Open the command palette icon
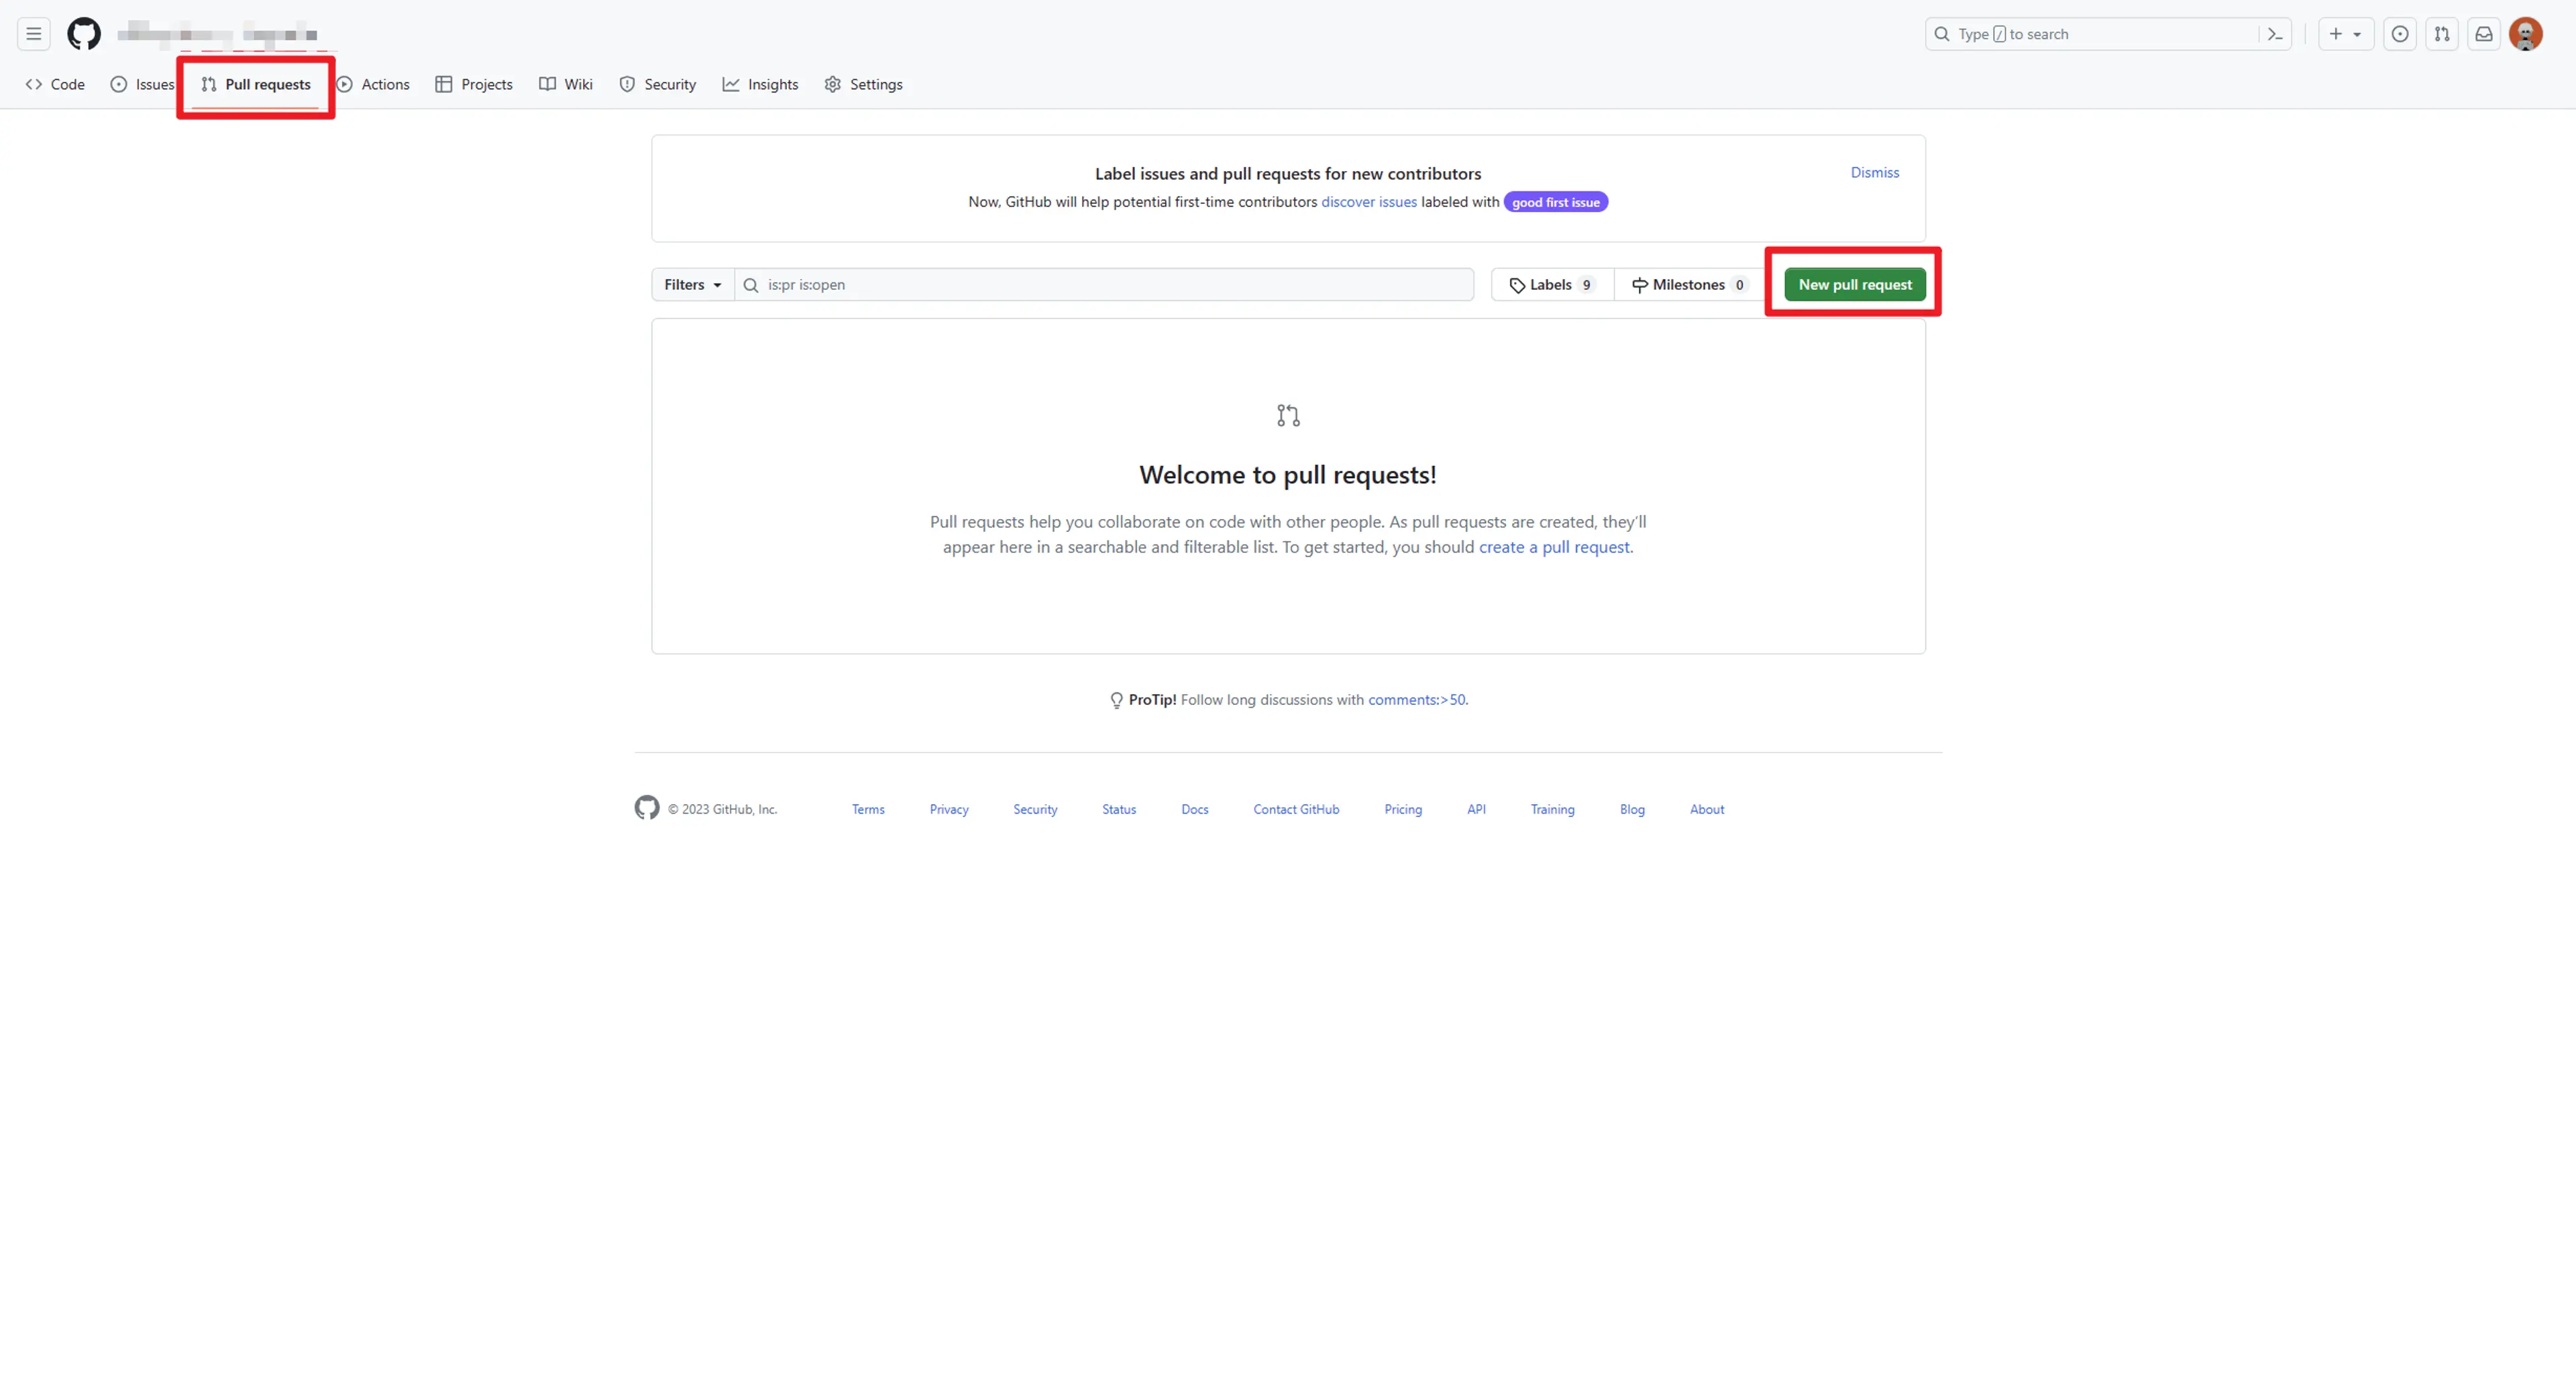Screen dimensions: 2576x1385 (x=2275, y=34)
